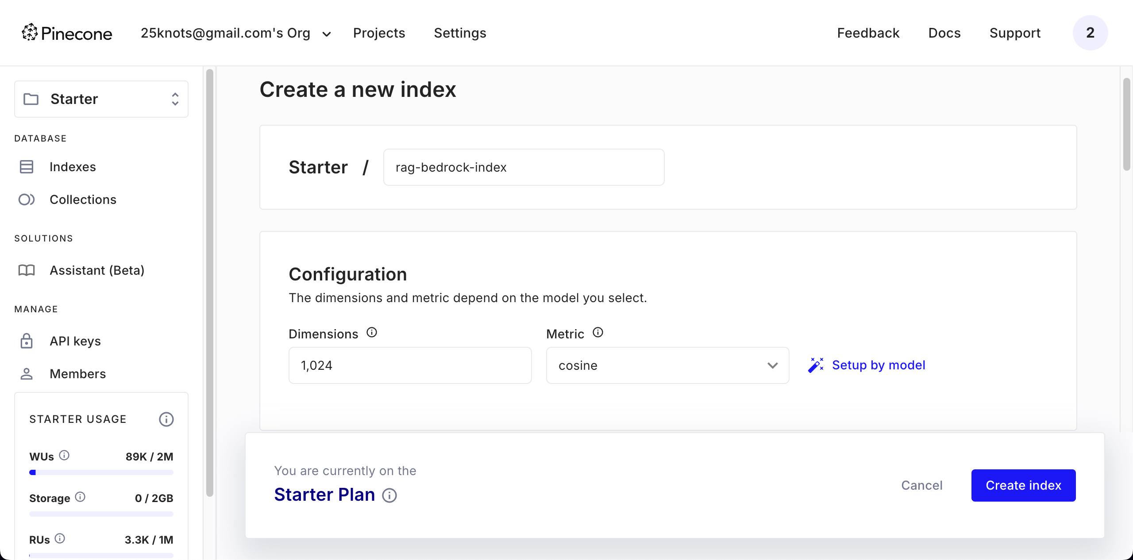Click the sidebar vertical scrollbar
This screenshot has height=560, width=1133.
(x=210, y=283)
